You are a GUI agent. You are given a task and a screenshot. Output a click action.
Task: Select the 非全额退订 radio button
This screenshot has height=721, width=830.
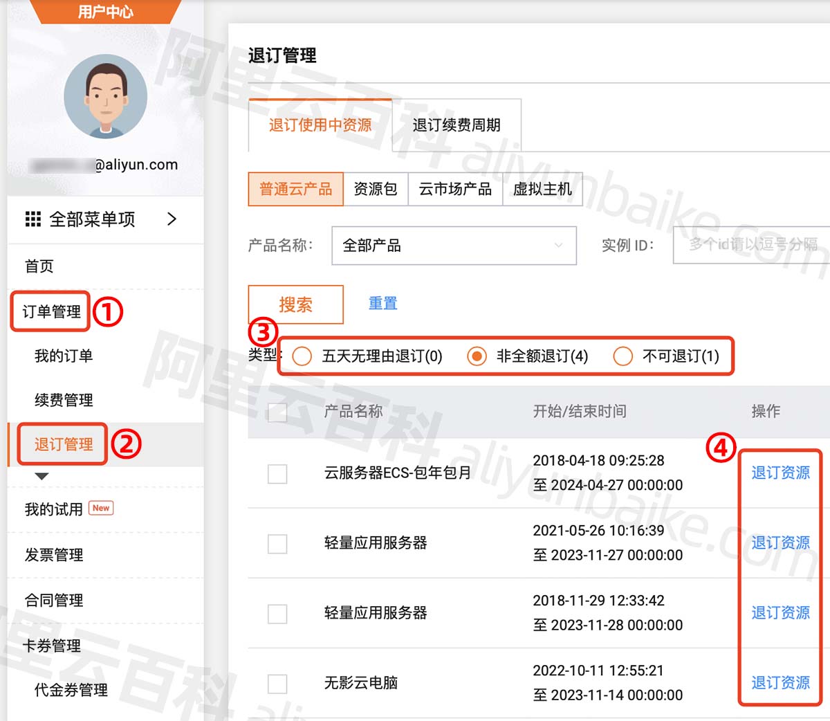[x=477, y=356]
